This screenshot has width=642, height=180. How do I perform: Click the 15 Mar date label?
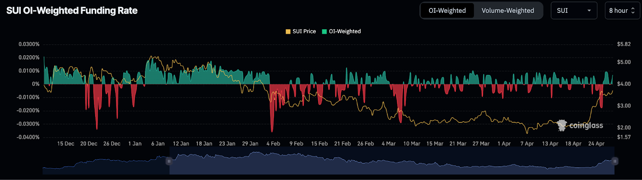pyautogui.click(x=435, y=144)
